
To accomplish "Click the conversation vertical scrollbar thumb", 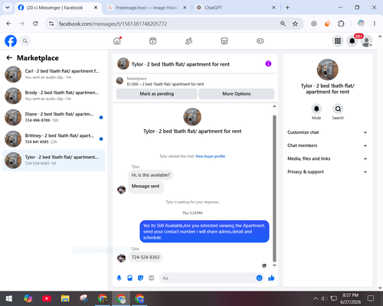I will 274,188.
